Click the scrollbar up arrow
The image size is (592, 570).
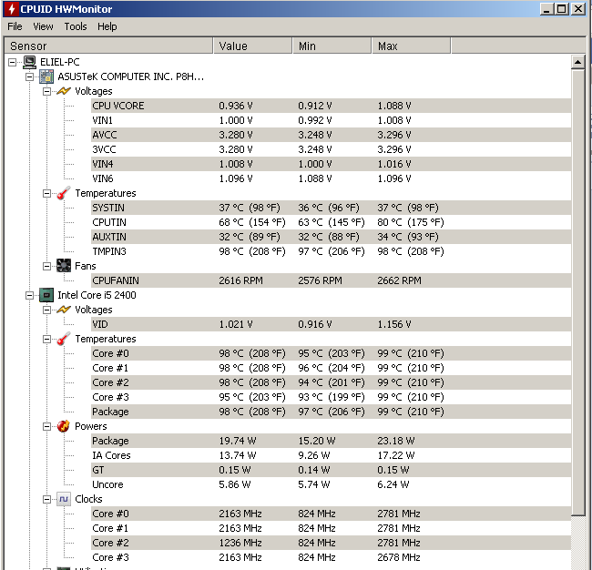tap(578, 62)
